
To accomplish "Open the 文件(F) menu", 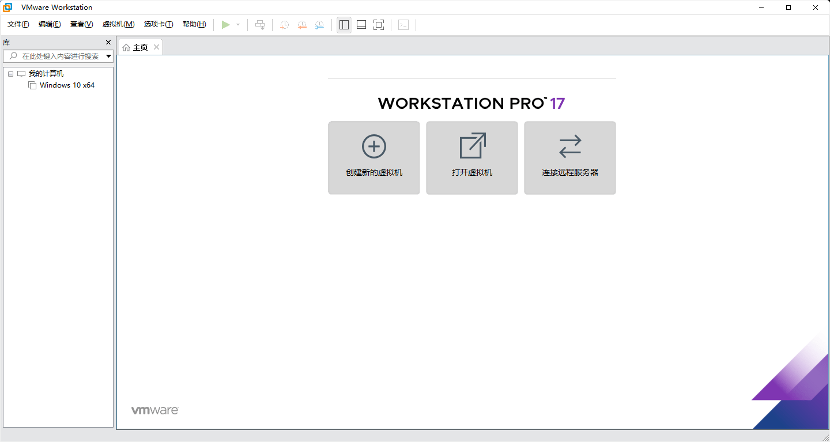I will pyautogui.click(x=18, y=24).
